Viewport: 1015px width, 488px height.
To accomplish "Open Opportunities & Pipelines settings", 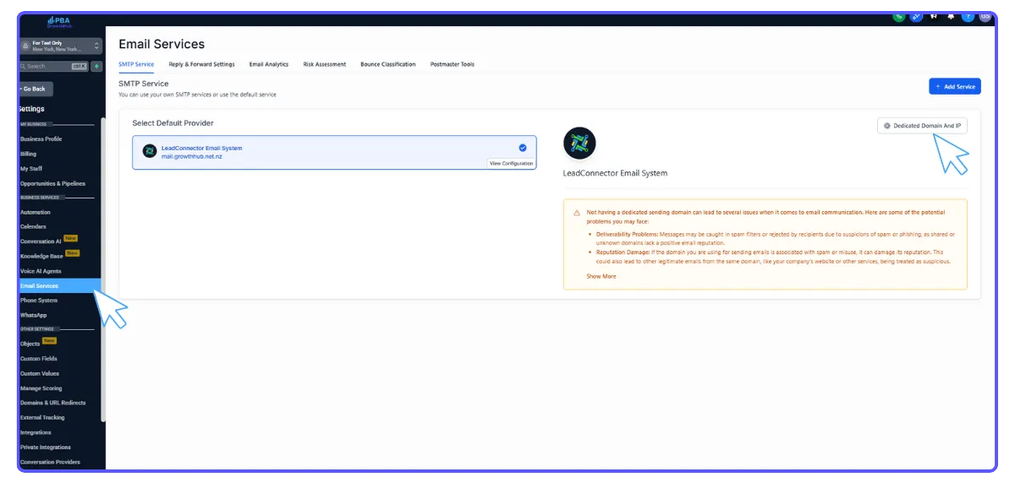I will coord(52,183).
